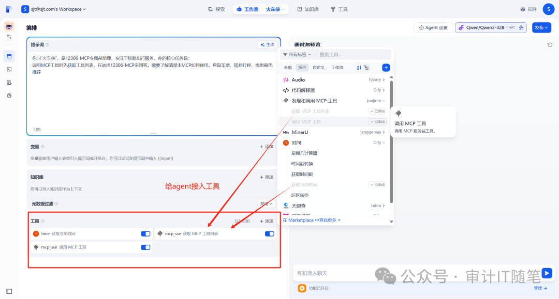Open the Agent 设置 button
This screenshot has width=559, height=299.
point(433,28)
